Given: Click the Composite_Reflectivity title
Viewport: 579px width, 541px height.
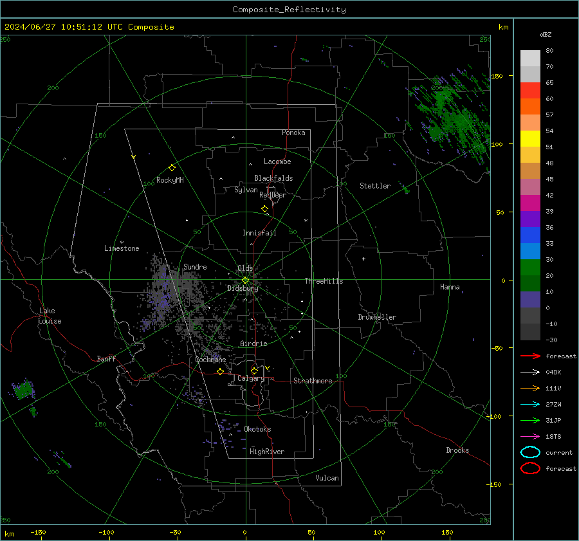Looking at the screenshot, I should 289,10.
